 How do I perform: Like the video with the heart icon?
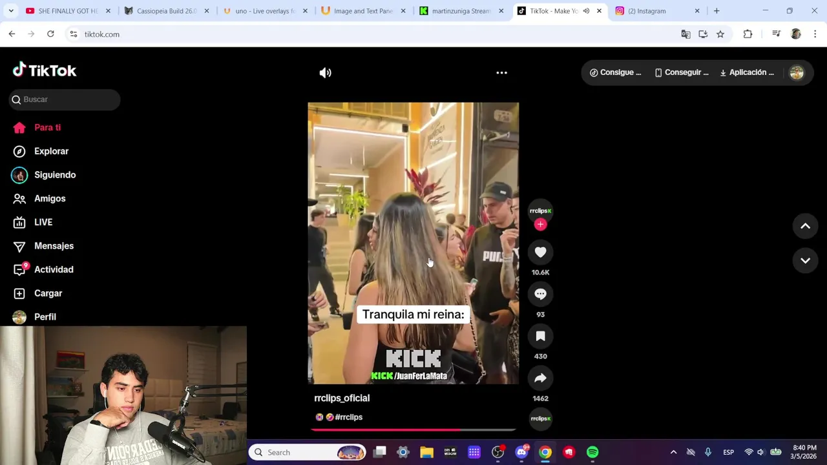click(x=540, y=253)
